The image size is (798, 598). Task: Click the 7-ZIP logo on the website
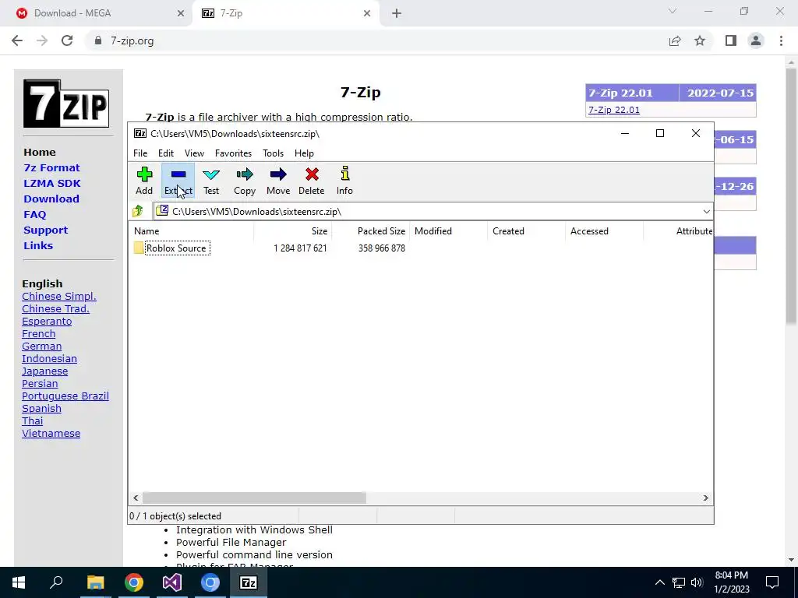click(x=66, y=104)
